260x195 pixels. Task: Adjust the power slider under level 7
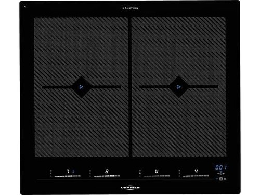click(x=68, y=176)
